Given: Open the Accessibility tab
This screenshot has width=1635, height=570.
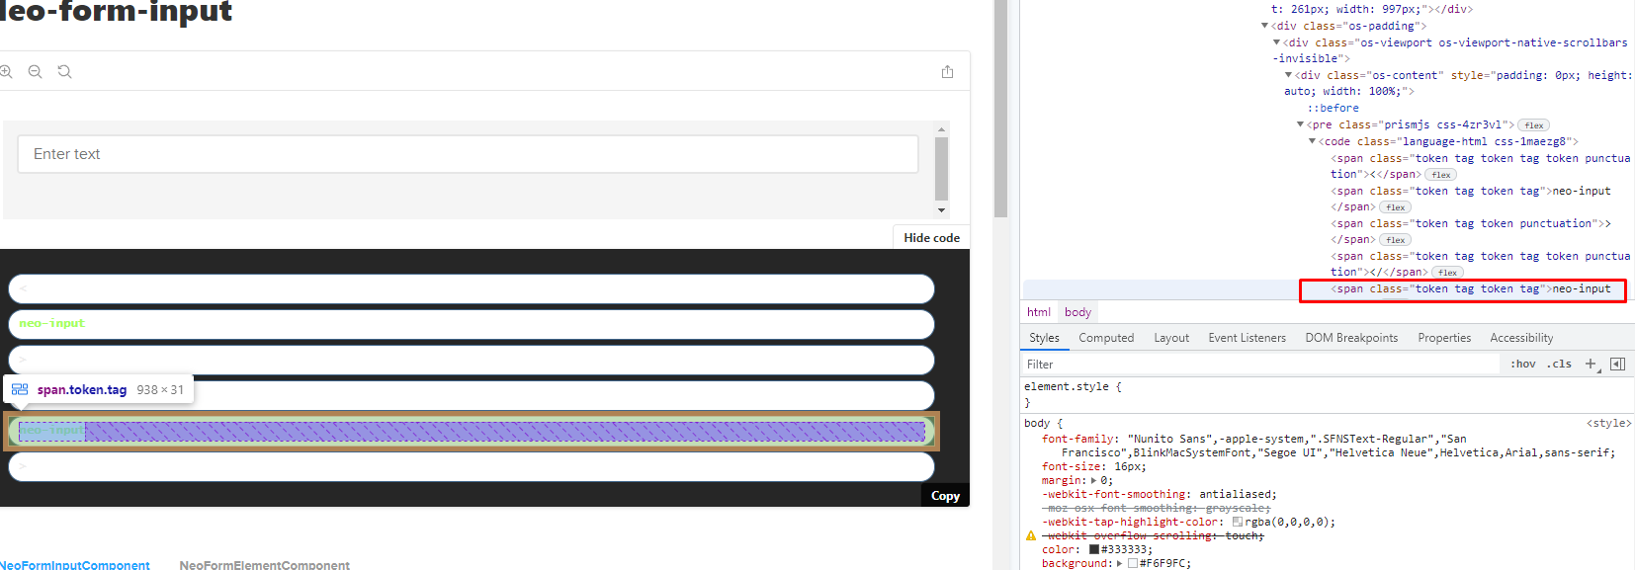Looking at the screenshot, I should coord(1521,338).
